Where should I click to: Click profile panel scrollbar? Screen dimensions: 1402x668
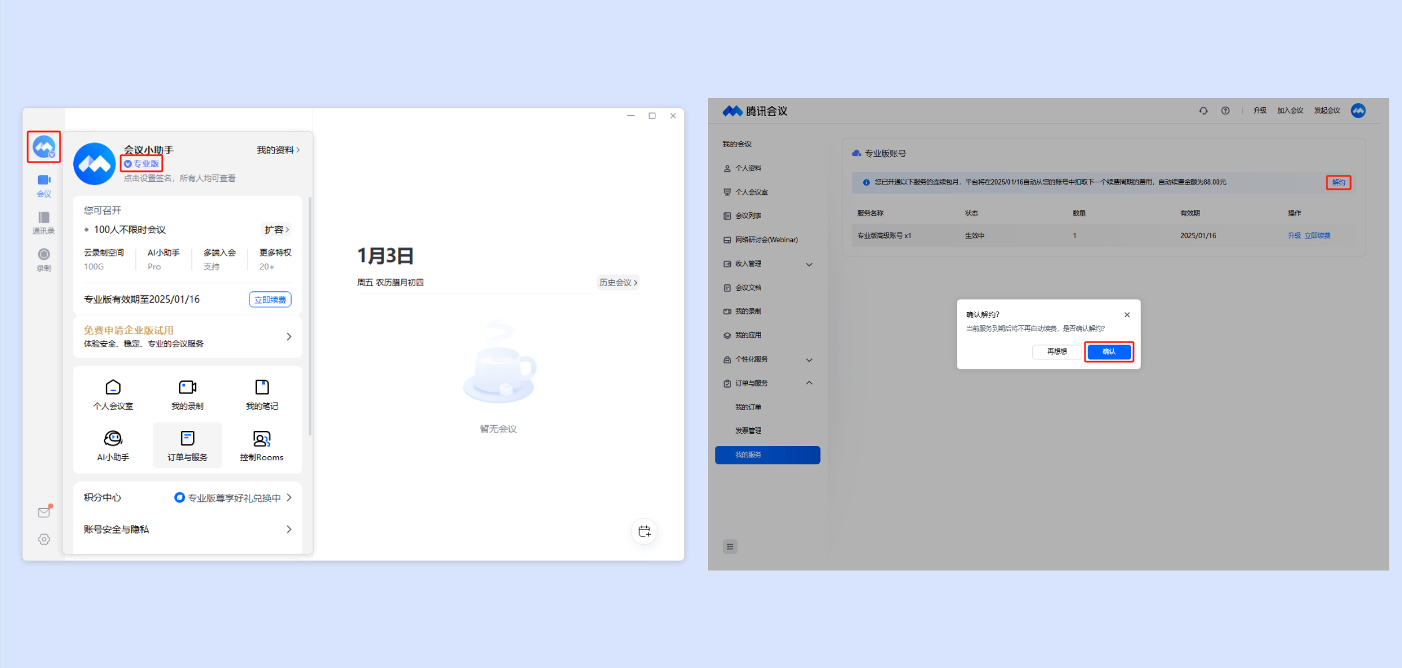click(x=310, y=316)
